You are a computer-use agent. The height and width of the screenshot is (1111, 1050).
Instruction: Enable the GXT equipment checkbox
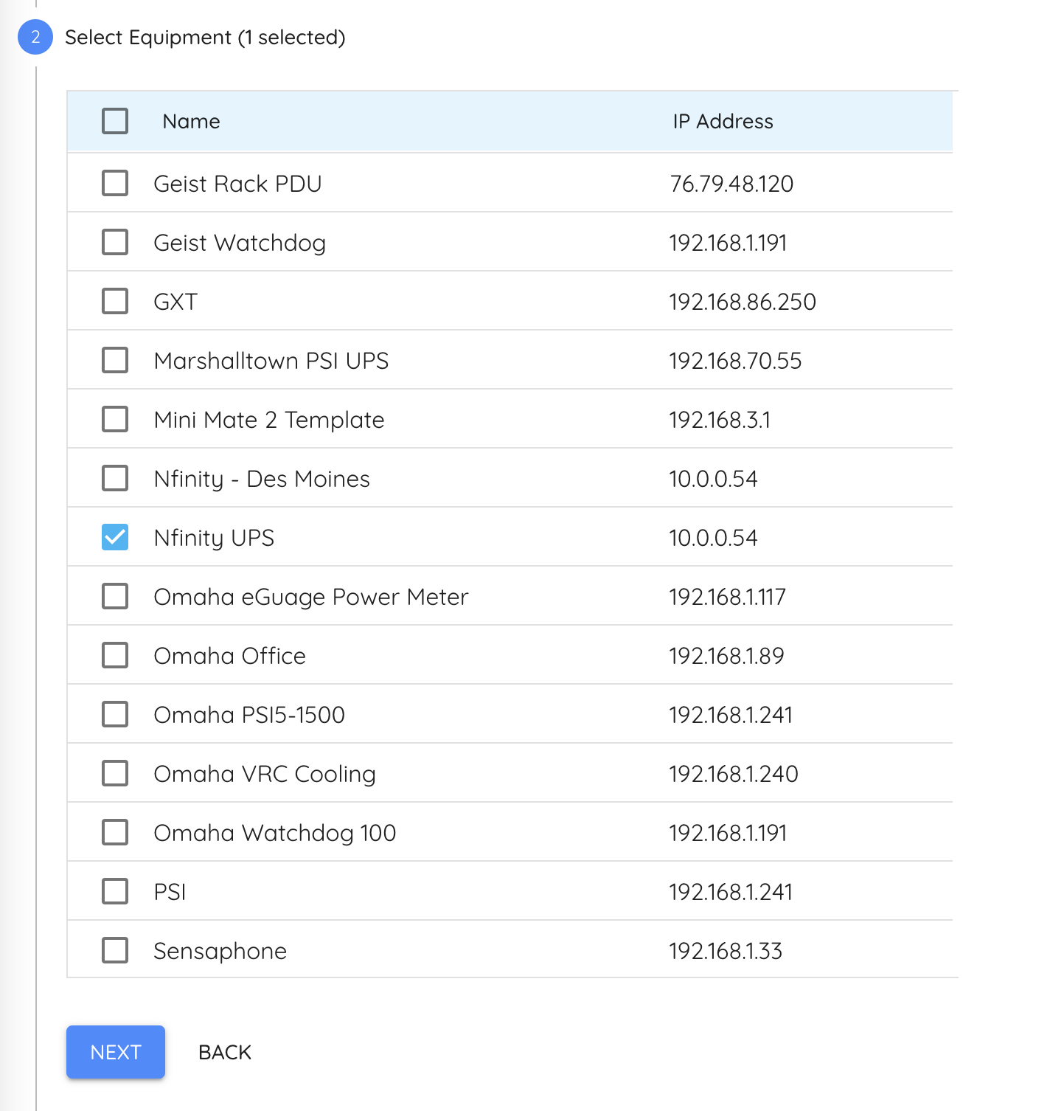click(x=115, y=301)
